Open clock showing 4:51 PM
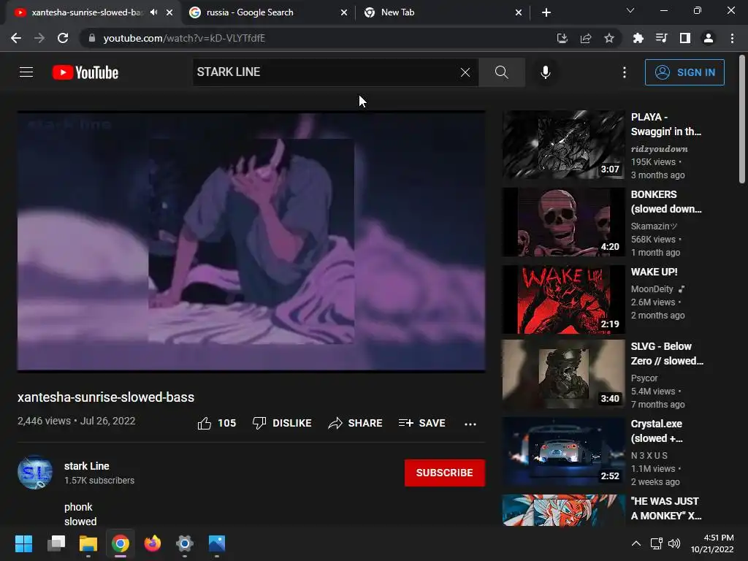The height and width of the screenshot is (561, 748). (712, 543)
